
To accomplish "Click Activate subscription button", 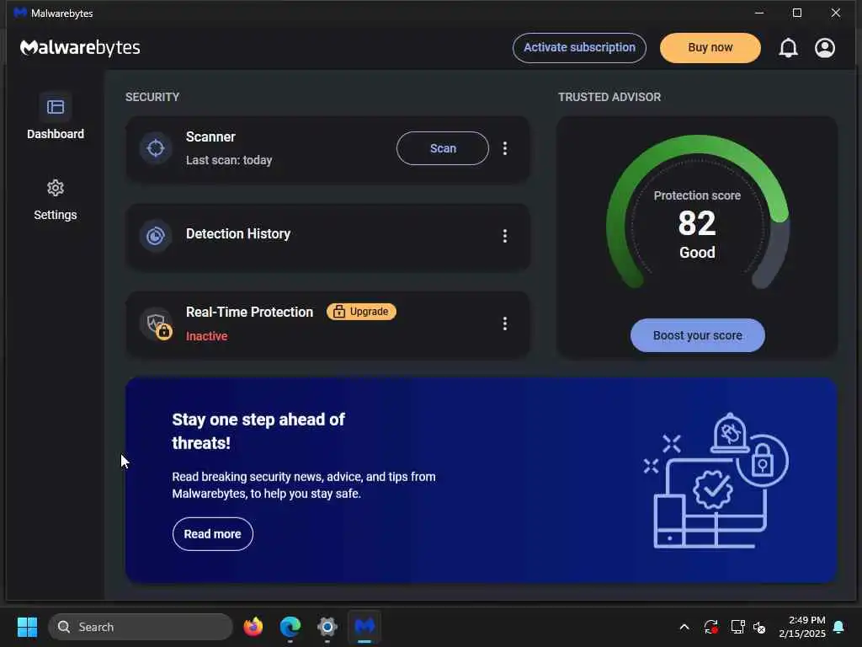I will (x=579, y=48).
